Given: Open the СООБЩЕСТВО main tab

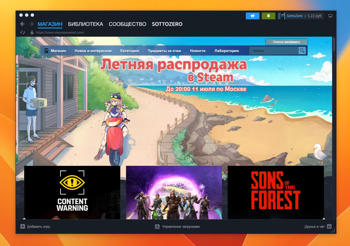Looking at the screenshot, I should (127, 24).
